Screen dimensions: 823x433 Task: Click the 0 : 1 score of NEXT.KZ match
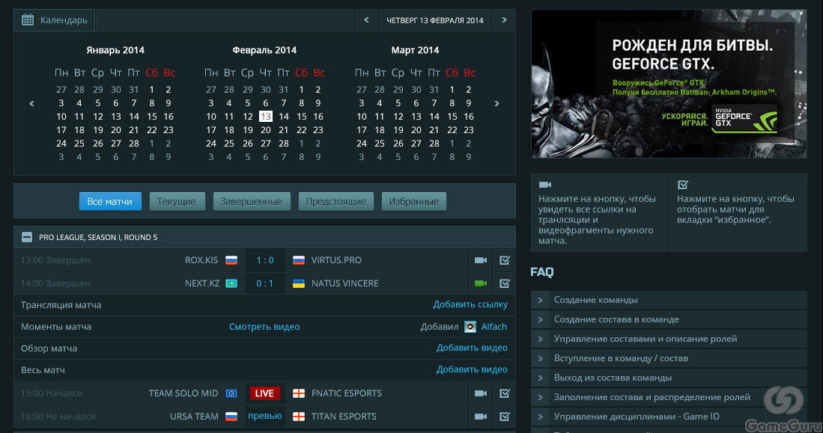tap(264, 283)
